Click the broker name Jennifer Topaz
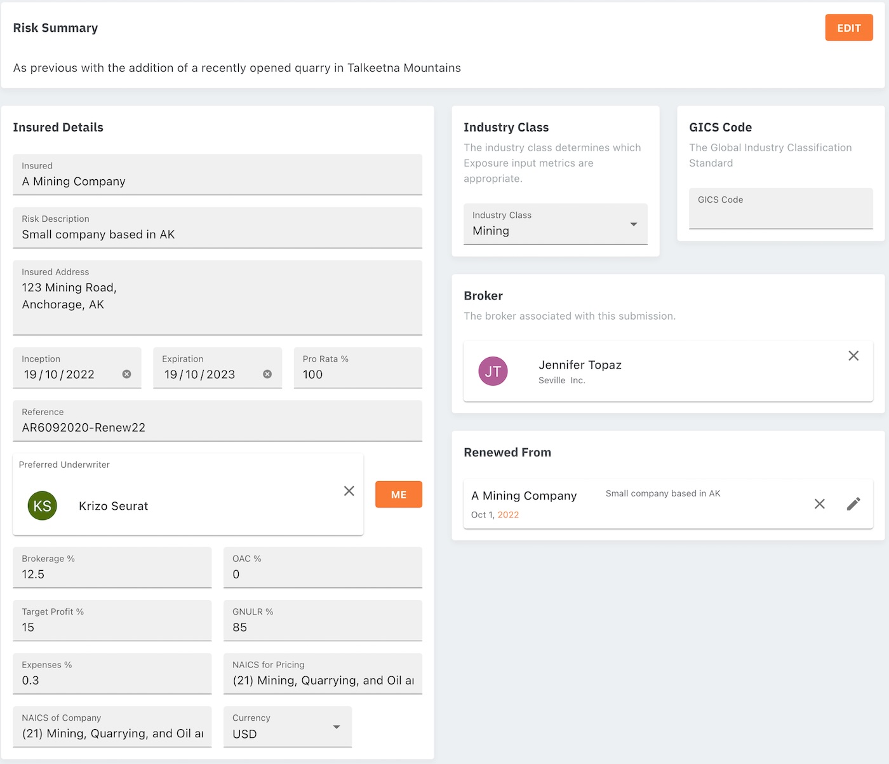The width and height of the screenshot is (889, 764). tap(580, 365)
